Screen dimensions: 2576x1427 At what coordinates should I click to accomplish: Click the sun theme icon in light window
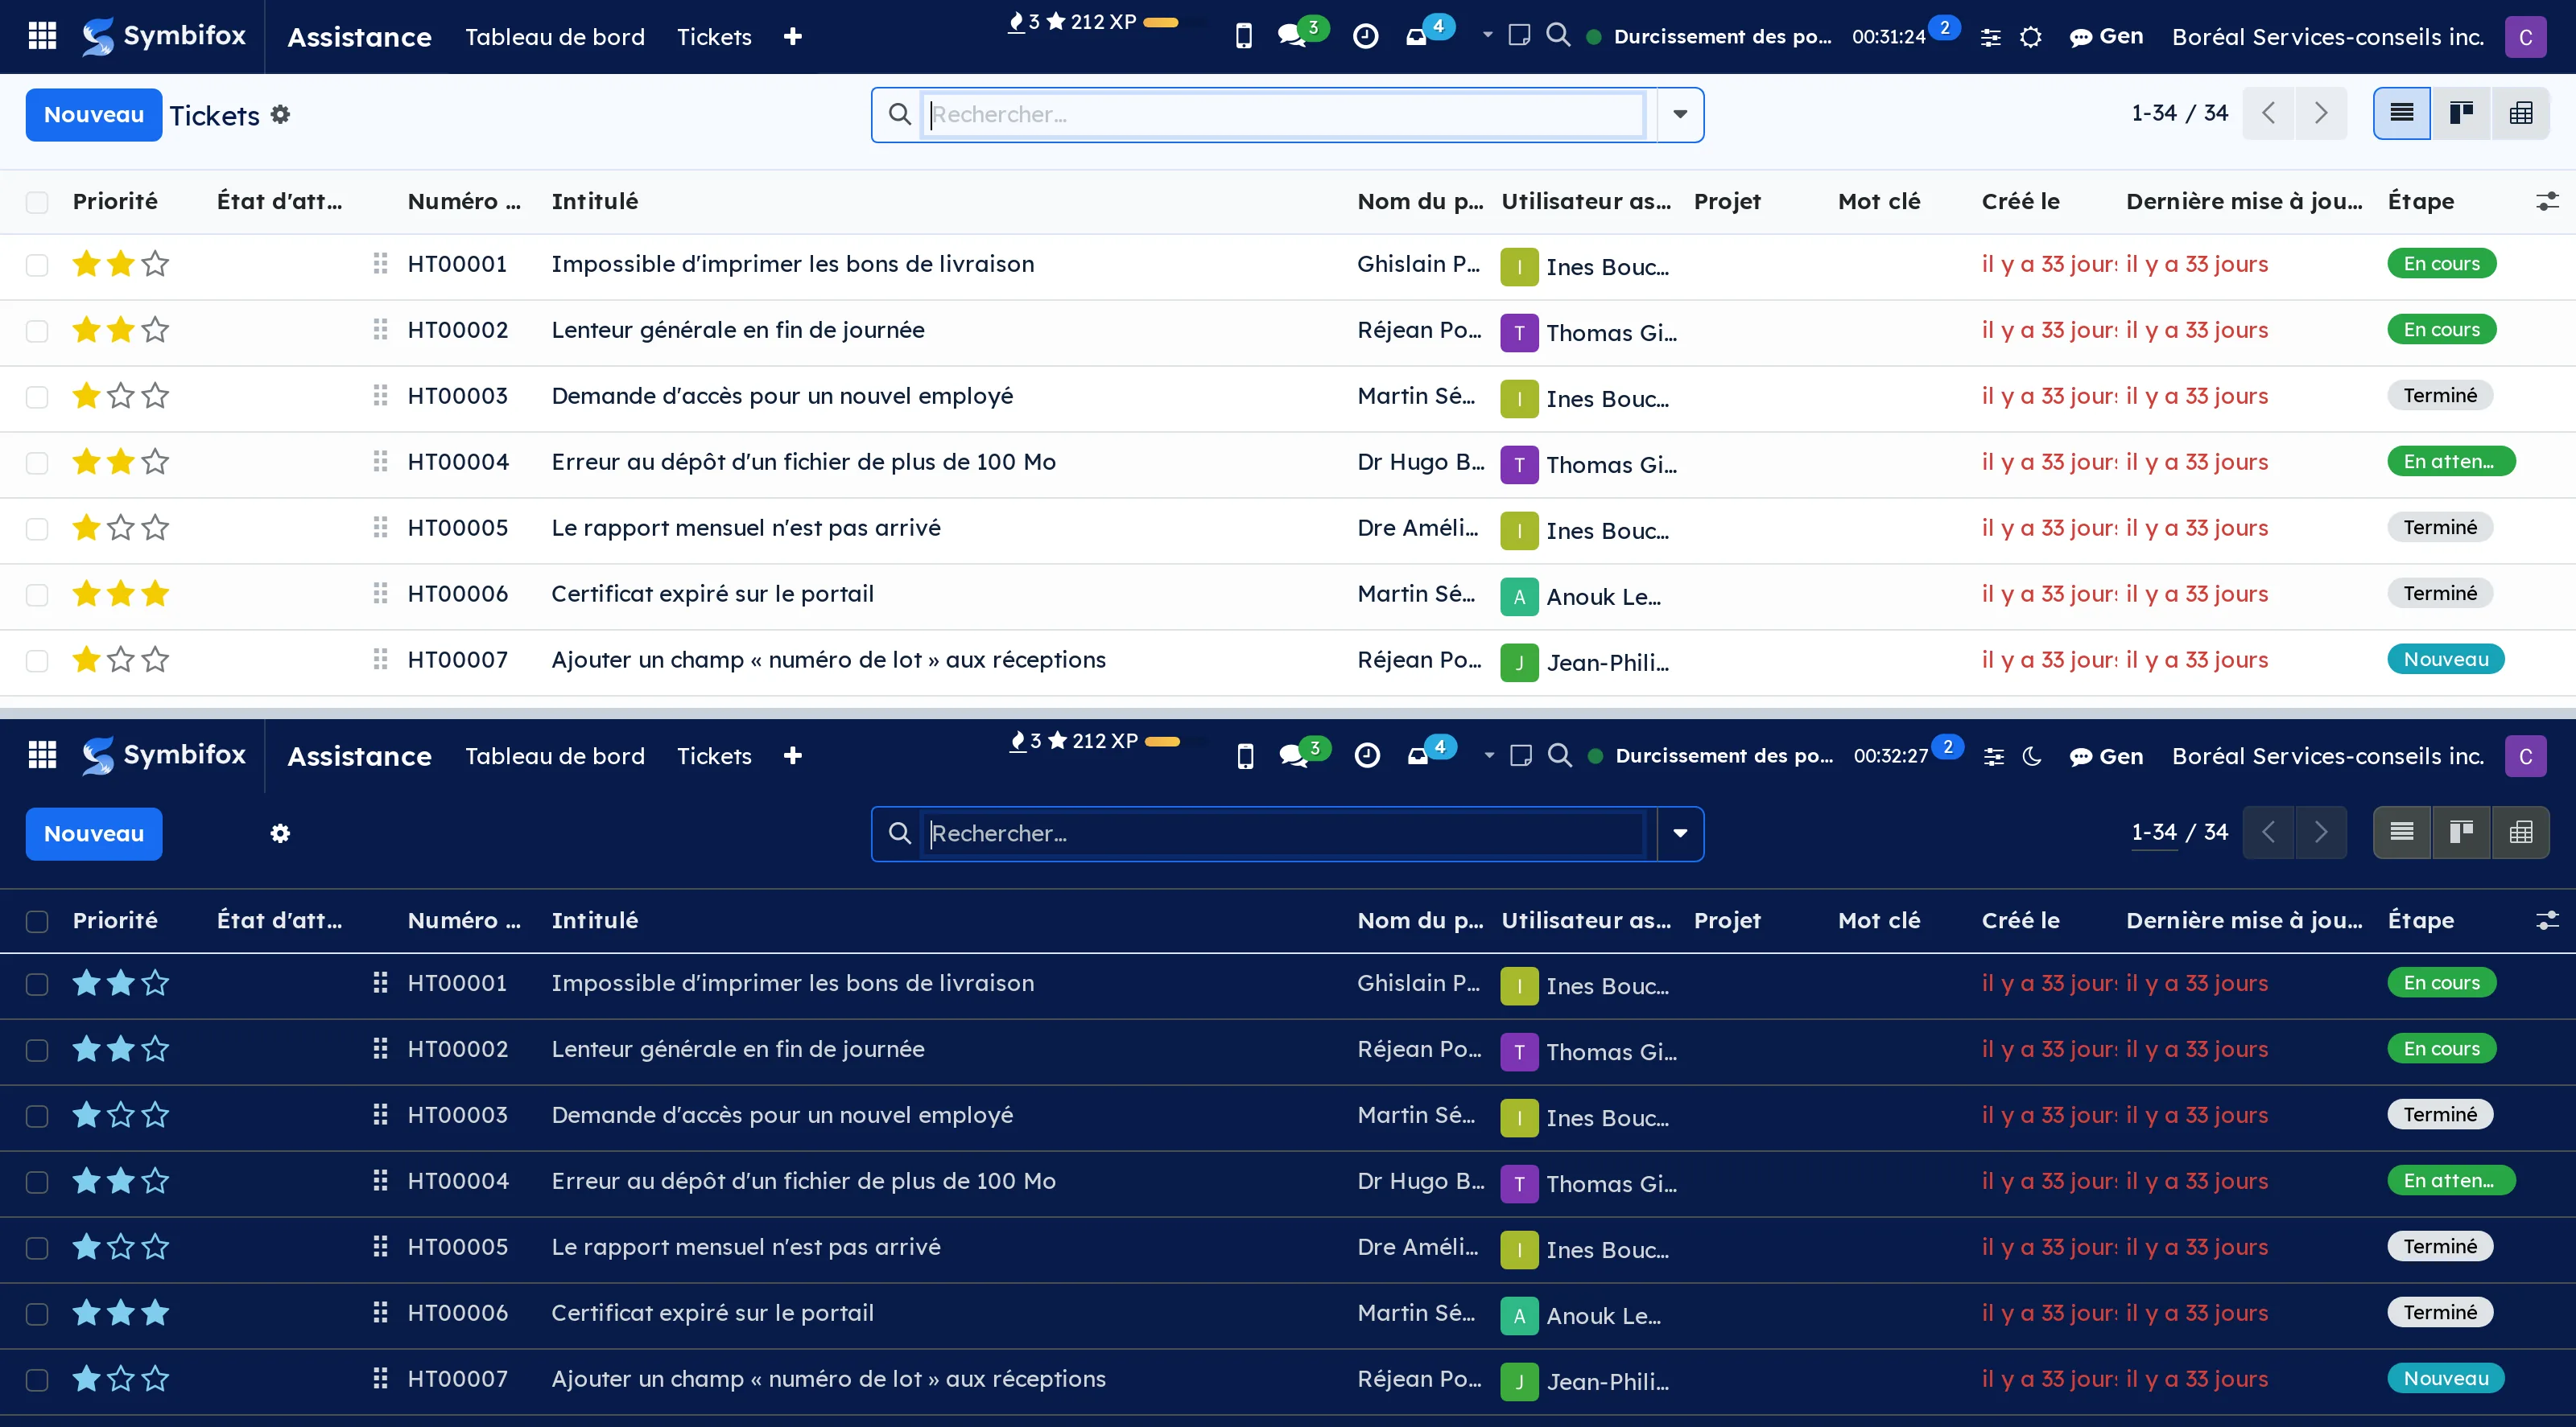tap(2030, 37)
